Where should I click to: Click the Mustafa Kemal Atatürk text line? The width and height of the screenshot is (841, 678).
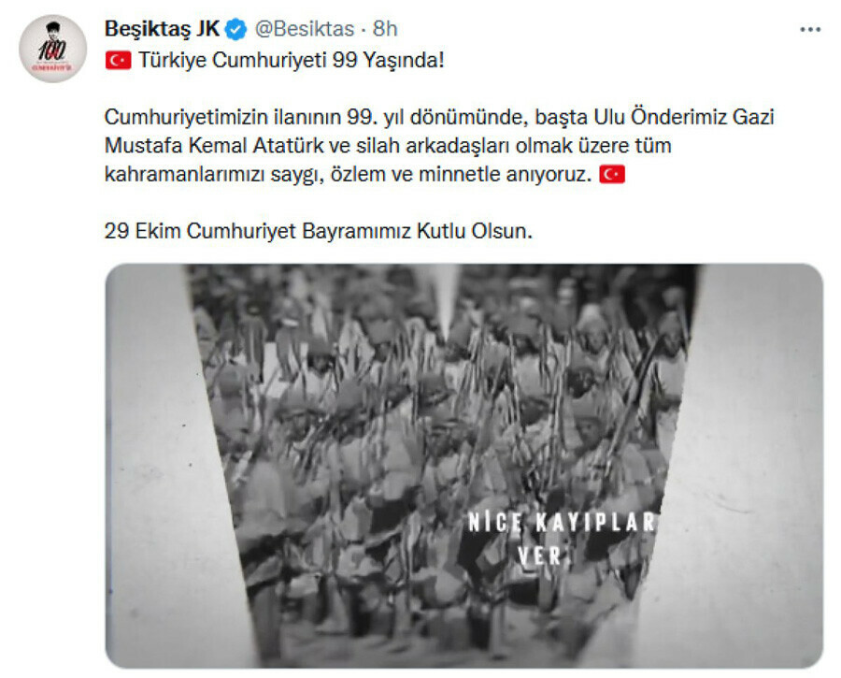point(388,146)
